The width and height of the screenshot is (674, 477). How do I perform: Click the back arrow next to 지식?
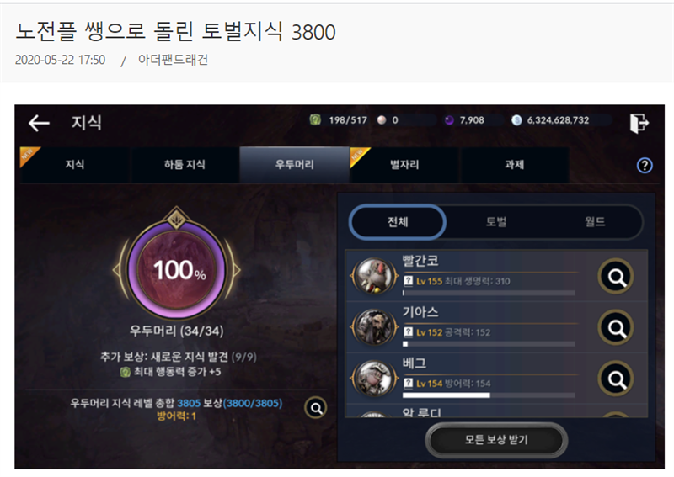[x=39, y=123]
